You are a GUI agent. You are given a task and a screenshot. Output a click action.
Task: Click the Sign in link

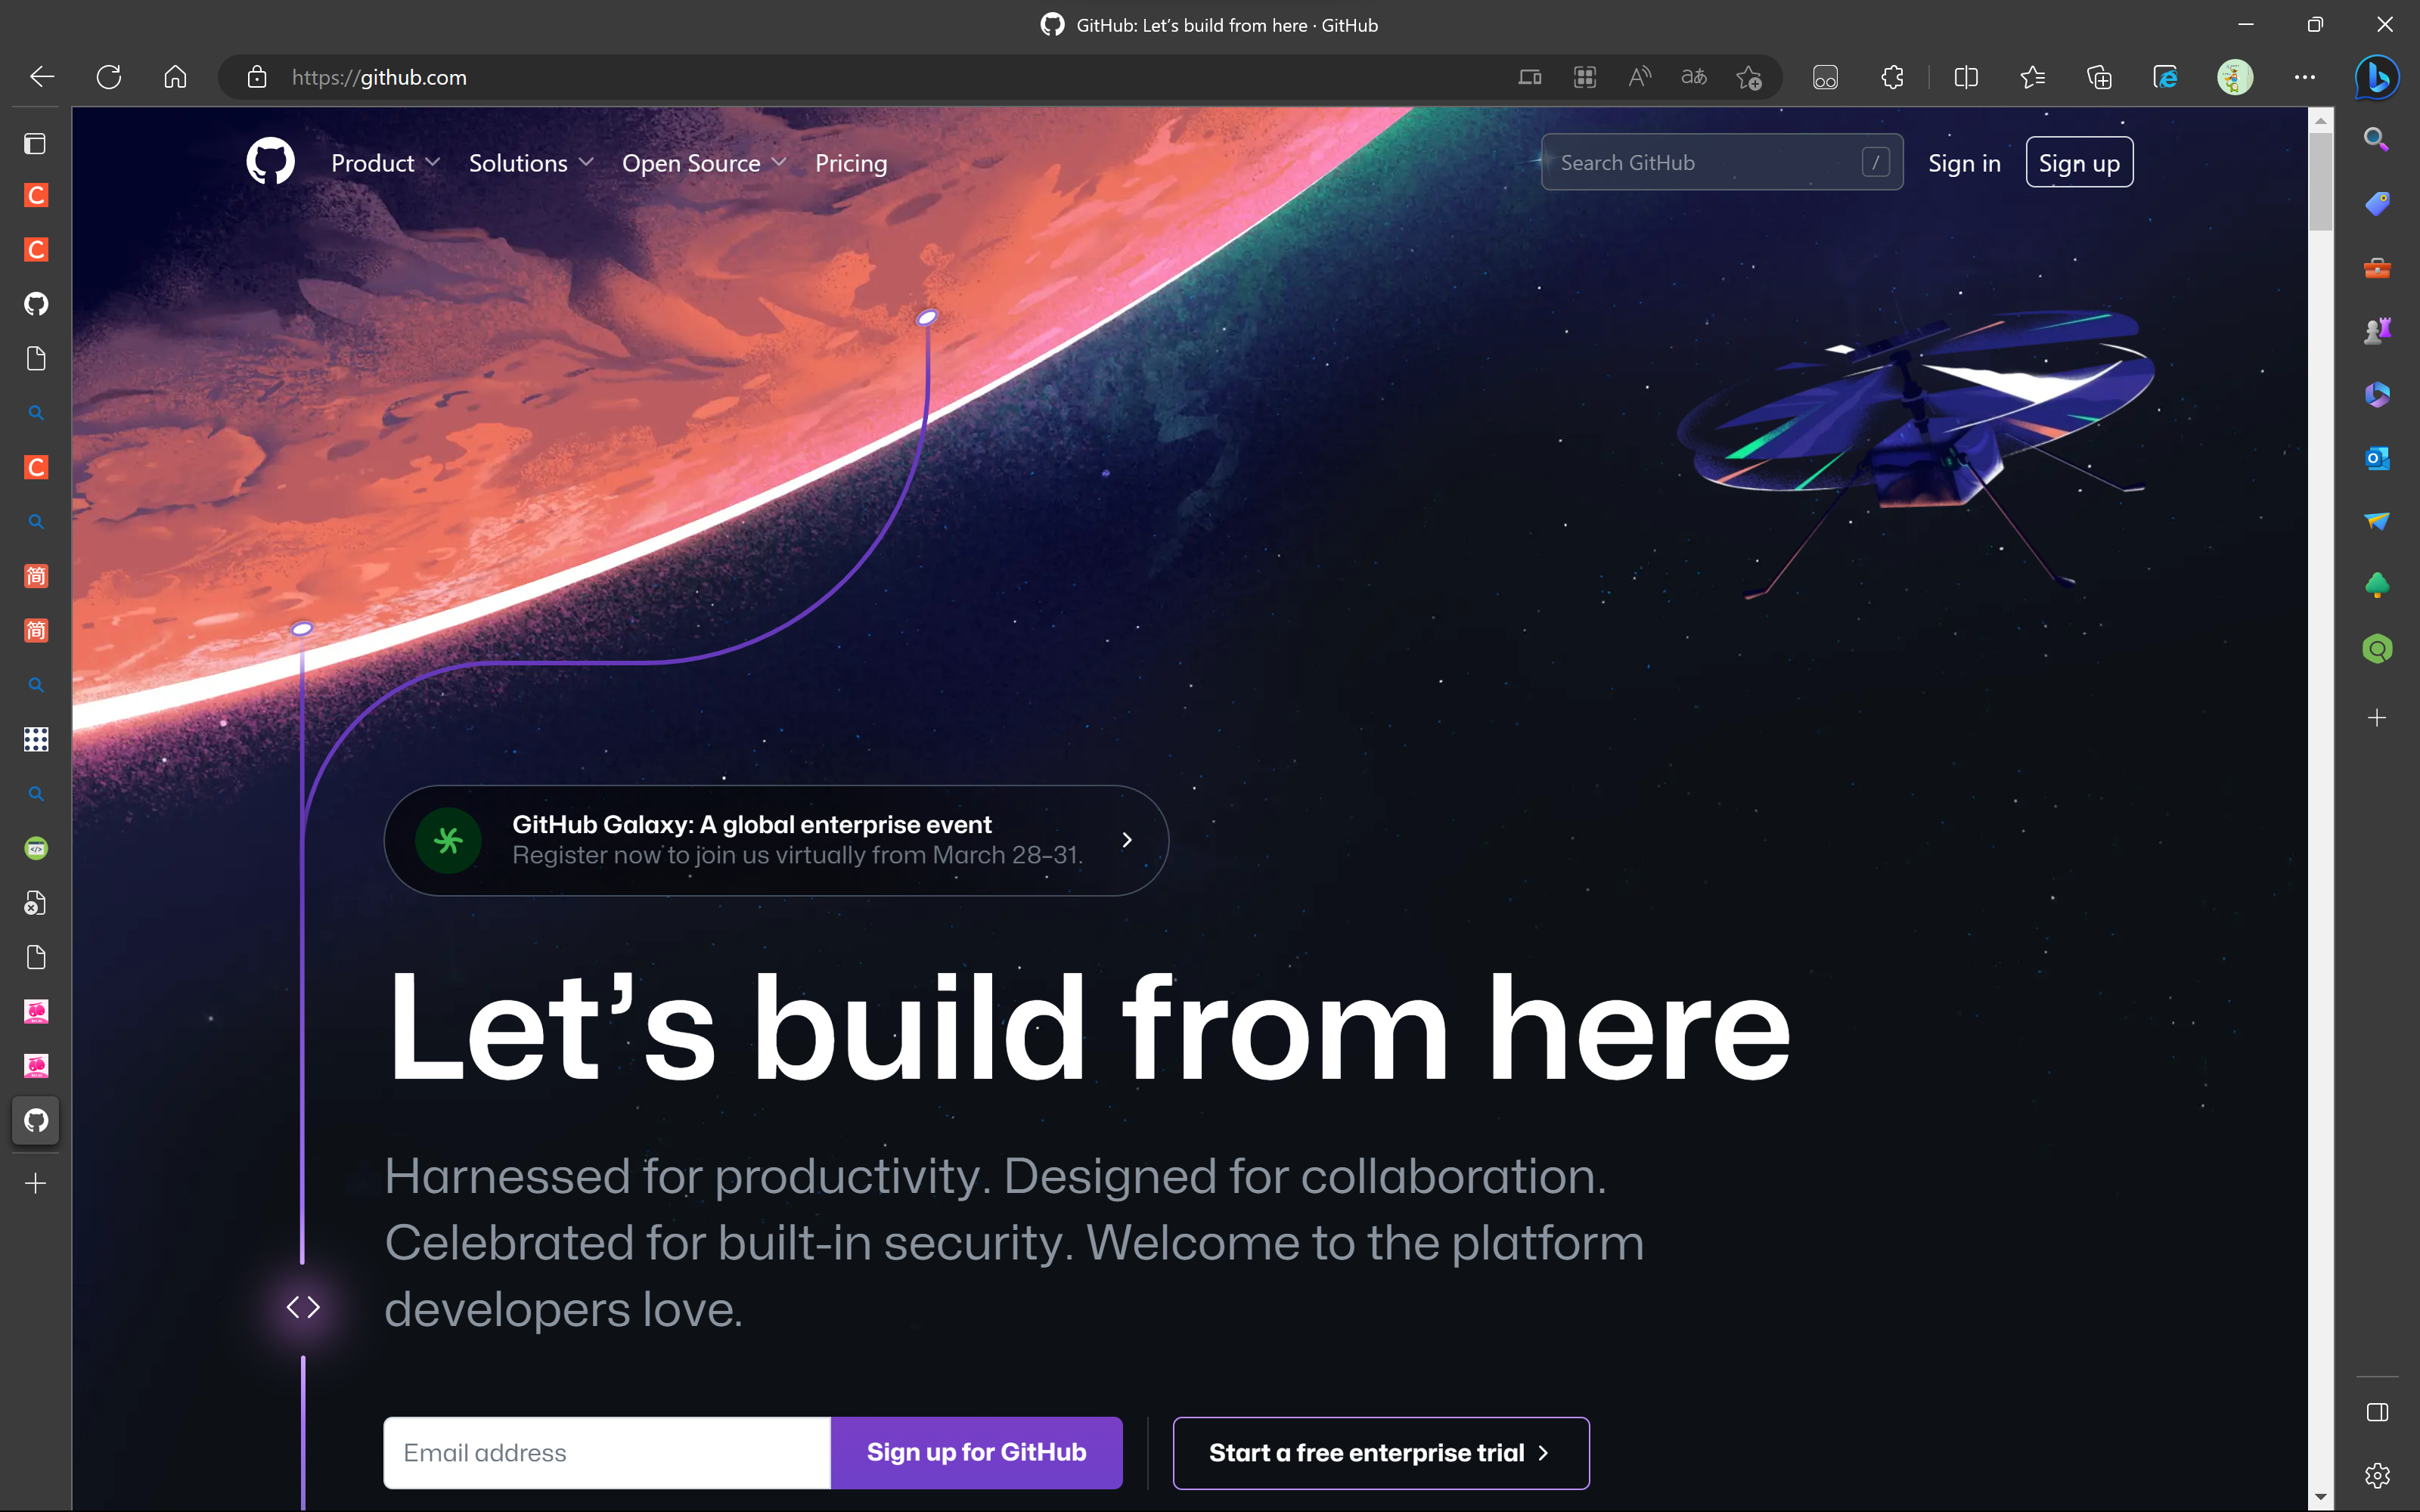1964,163
